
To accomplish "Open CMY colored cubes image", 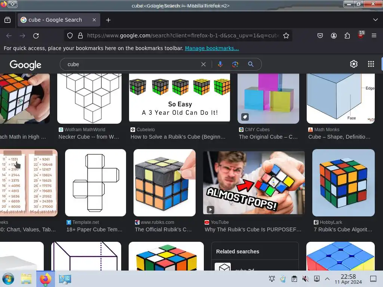I will point(268,98).
